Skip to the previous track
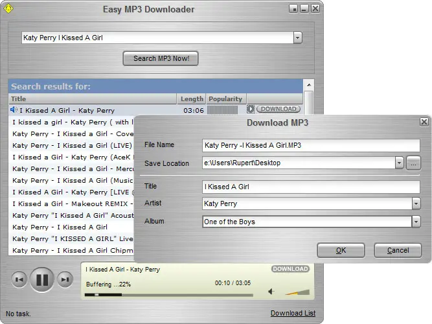432x324 pixels. (19, 280)
